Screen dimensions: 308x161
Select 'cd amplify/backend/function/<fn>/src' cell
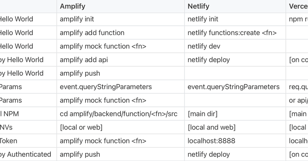point(121,114)
